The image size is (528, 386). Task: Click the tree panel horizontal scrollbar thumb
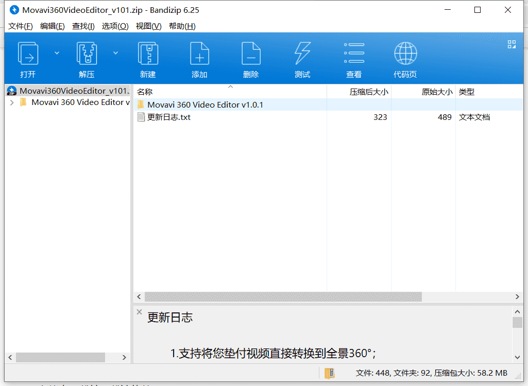coord(61,357)
